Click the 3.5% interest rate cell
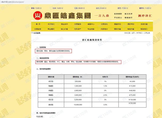Screen dimensions: 162x118 point(105,105)
